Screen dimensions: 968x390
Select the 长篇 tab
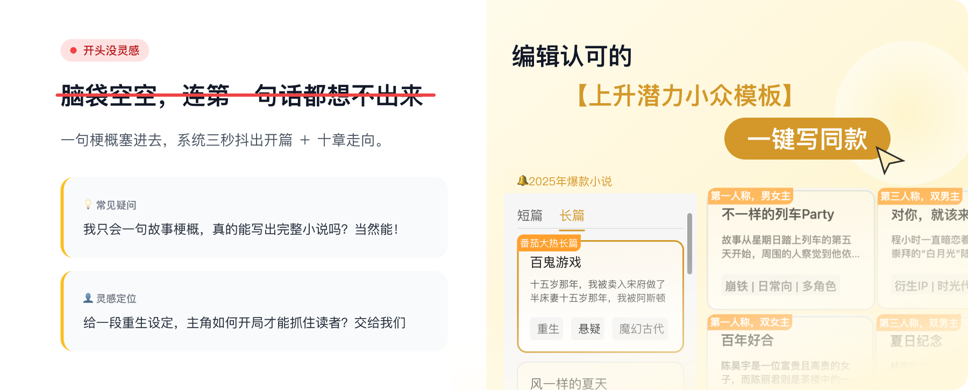572,215
